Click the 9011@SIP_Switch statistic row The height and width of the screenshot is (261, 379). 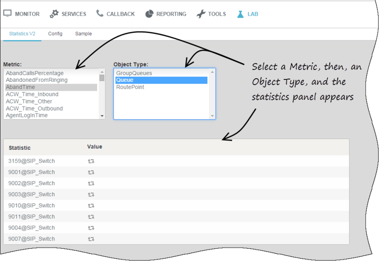(x=176, y=217)
